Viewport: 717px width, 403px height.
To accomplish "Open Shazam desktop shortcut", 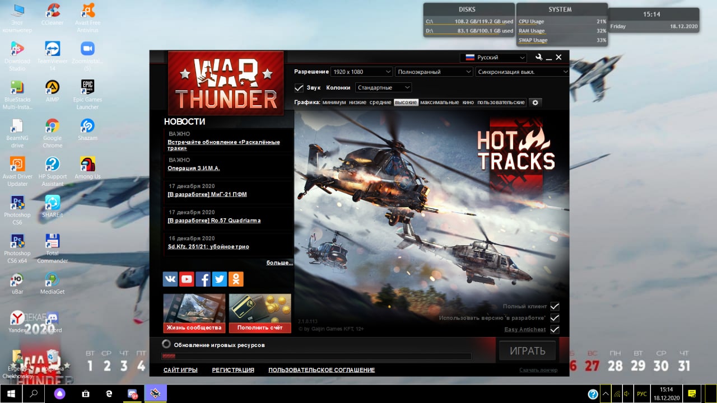I will (x=87, y=129).
